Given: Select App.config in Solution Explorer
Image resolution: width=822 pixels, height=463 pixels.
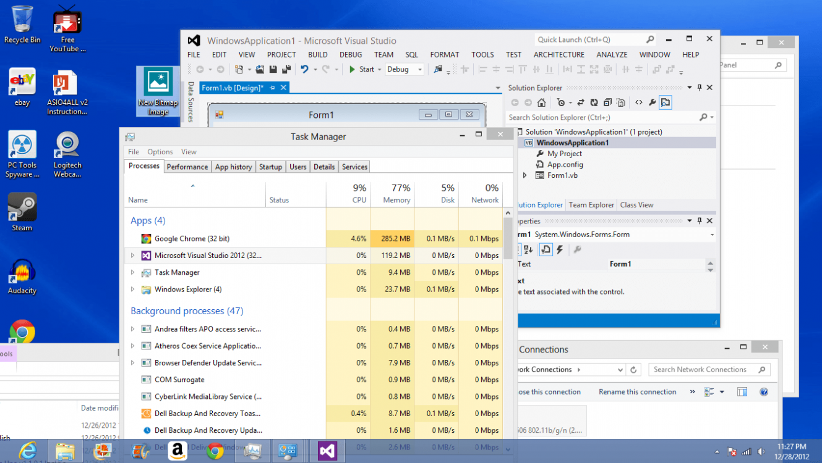Looking at the screenshot, I should 565,165.
